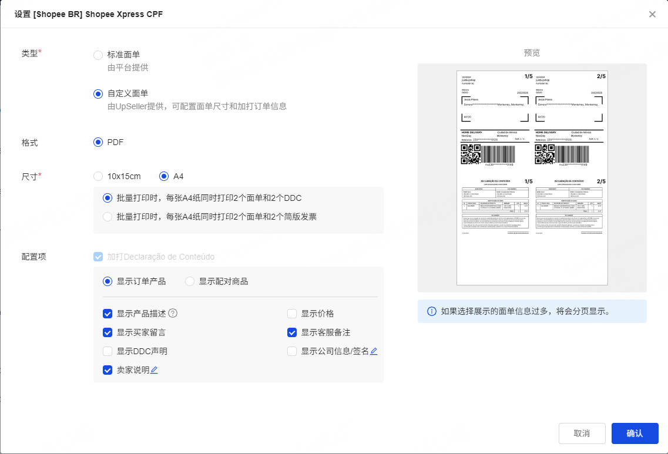Select the 10x15cm size option
The width and height of the screenshot is (668, 454).
point(98,176)
